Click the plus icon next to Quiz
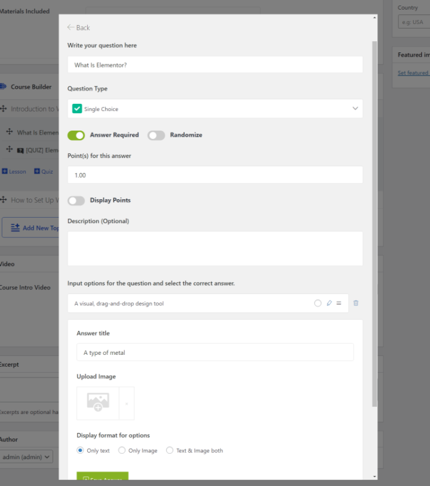This screenshot has width=430, height=486. click(x=37, y=171)
